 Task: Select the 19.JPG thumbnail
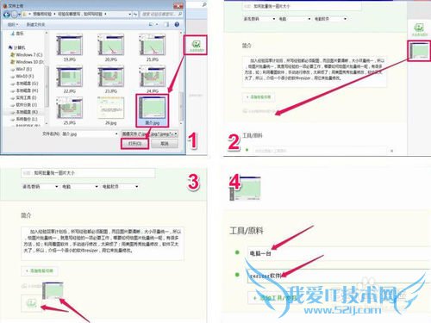click(x=70, y=45)
